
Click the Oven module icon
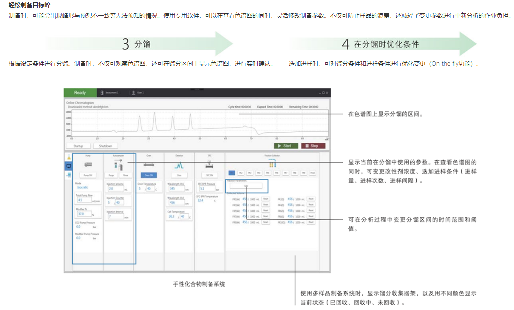pyautogui.click(x=149, y=164)
